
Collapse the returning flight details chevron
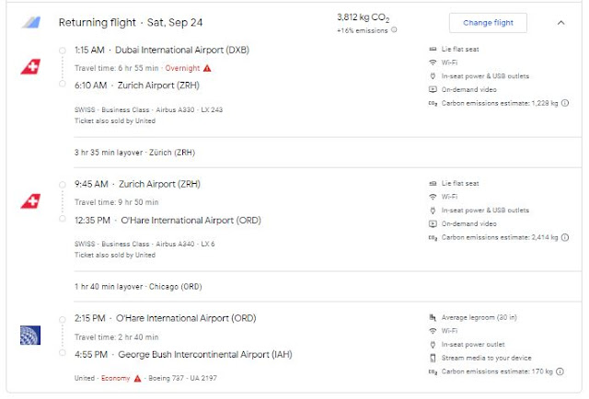pos(561,22)
